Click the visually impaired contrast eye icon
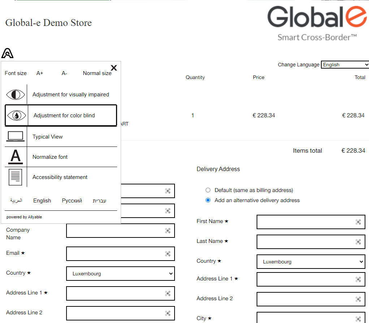The image size is (369, 323). (x=16, y=95)
